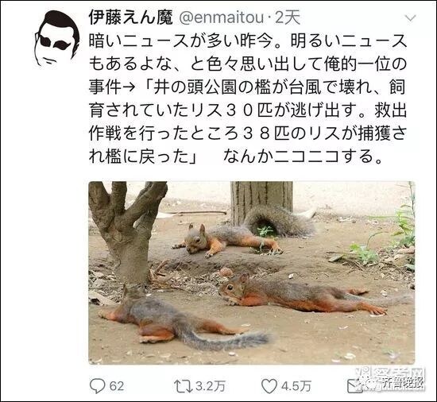Like the tweet with the heart icon
This screenshot has height=402, width=437.
click(269, 386)
